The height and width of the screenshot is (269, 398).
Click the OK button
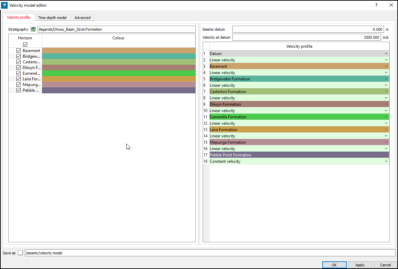(x=334, y=265)
